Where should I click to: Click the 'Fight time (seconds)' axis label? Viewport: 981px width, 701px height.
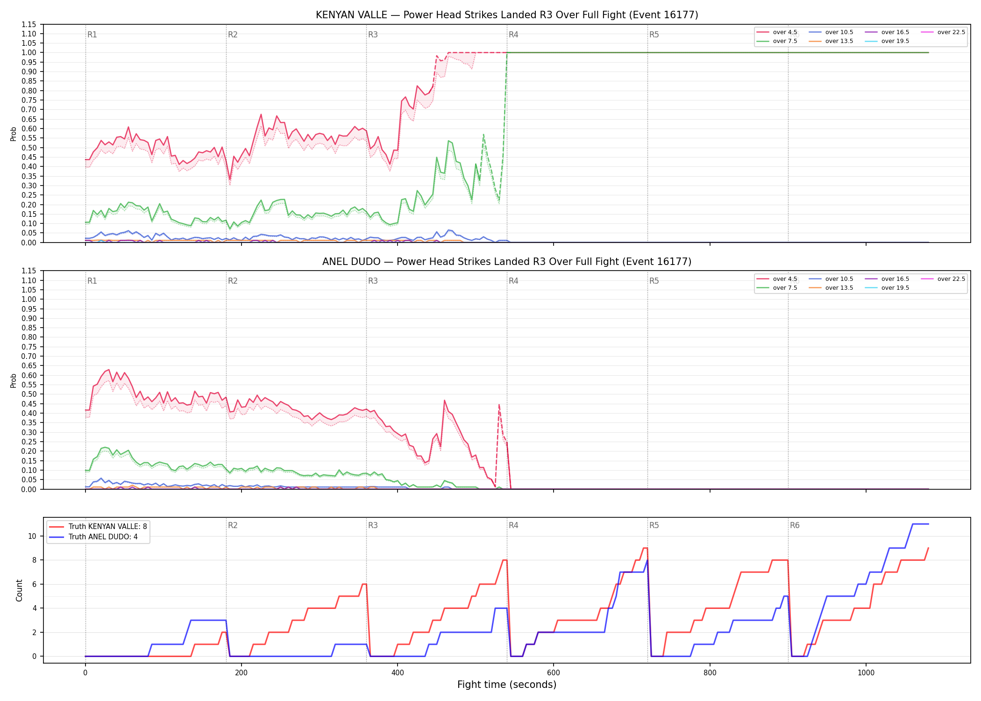click(x=507, y=685)
